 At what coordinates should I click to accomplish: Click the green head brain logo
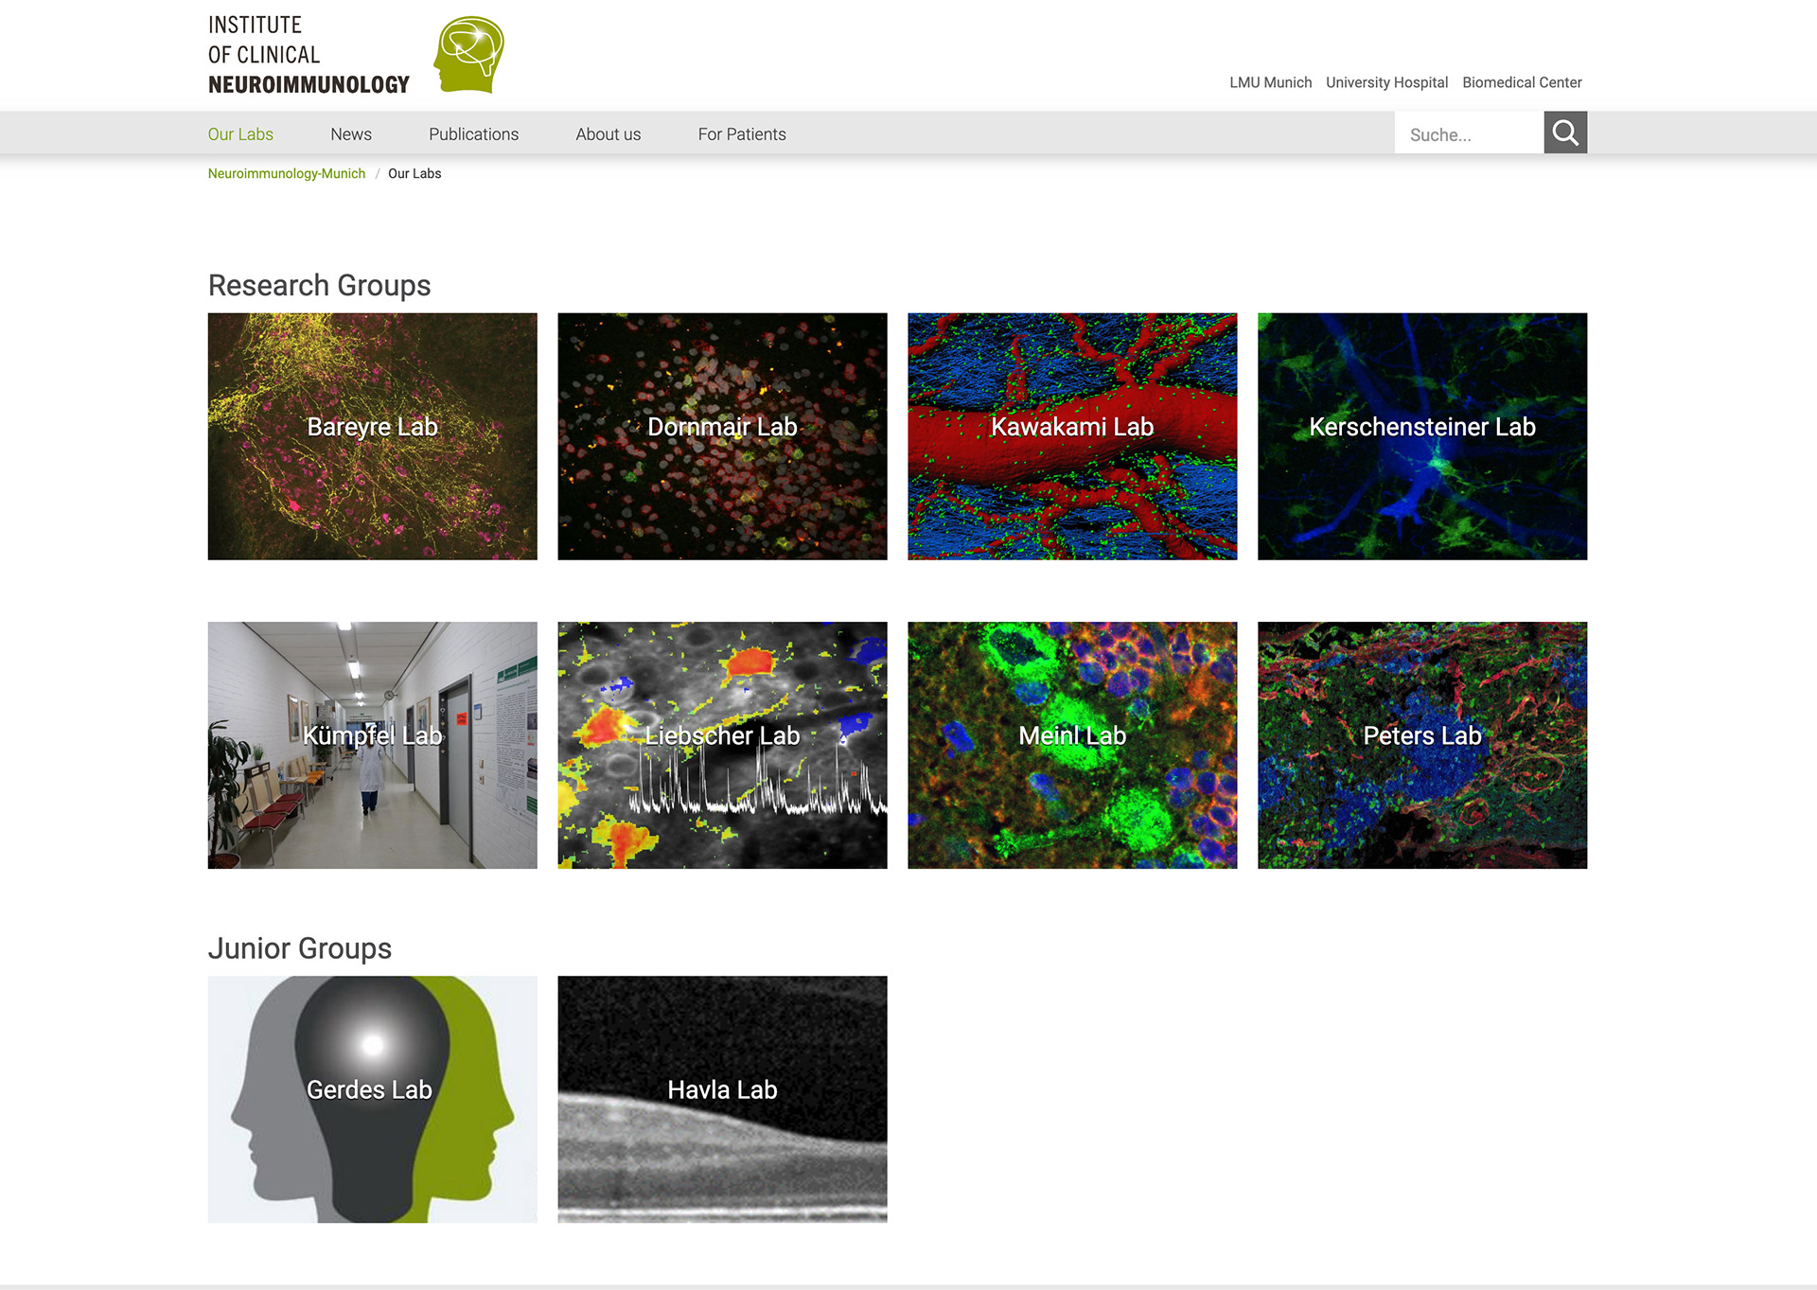pyautogui.click(x=469, y=54)
